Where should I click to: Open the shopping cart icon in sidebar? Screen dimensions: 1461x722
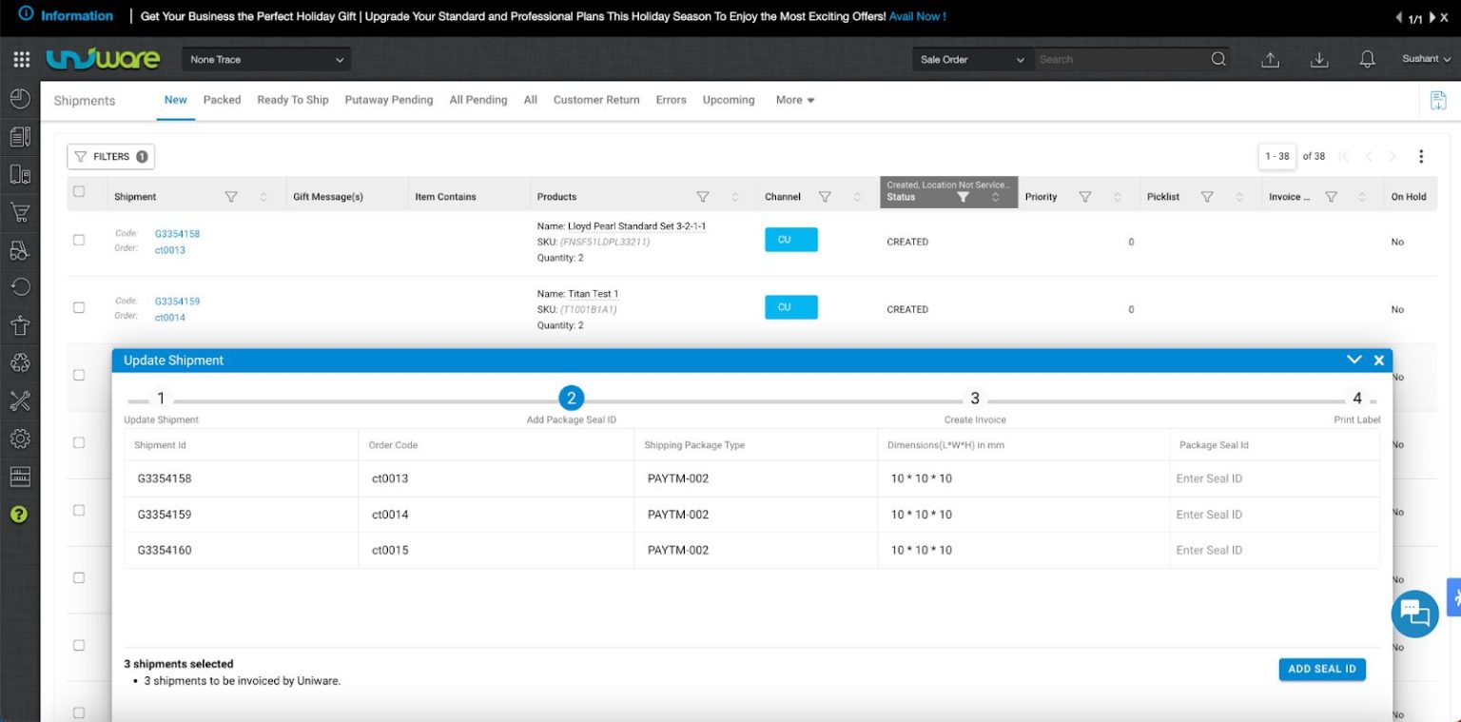point(20,212)
